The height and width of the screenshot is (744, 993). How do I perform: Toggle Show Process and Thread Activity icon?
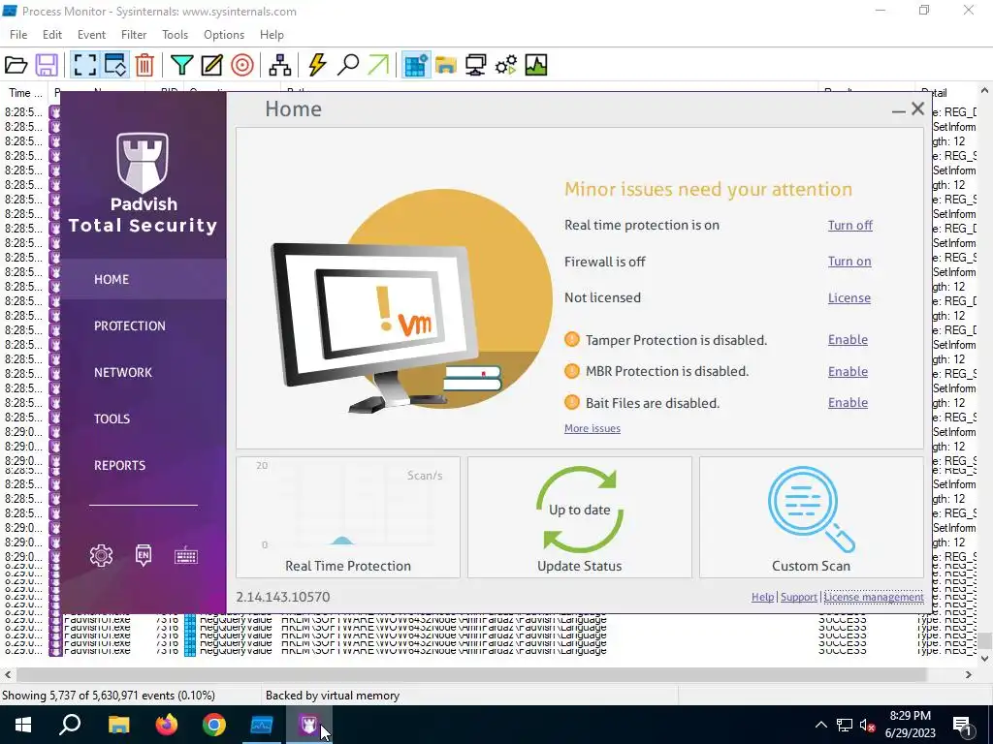[x=506, y=65]
